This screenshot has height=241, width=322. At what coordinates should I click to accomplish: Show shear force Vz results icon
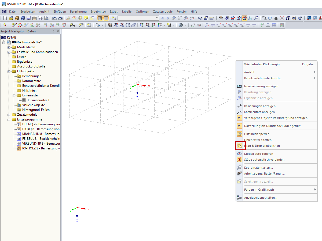point(225,25)
